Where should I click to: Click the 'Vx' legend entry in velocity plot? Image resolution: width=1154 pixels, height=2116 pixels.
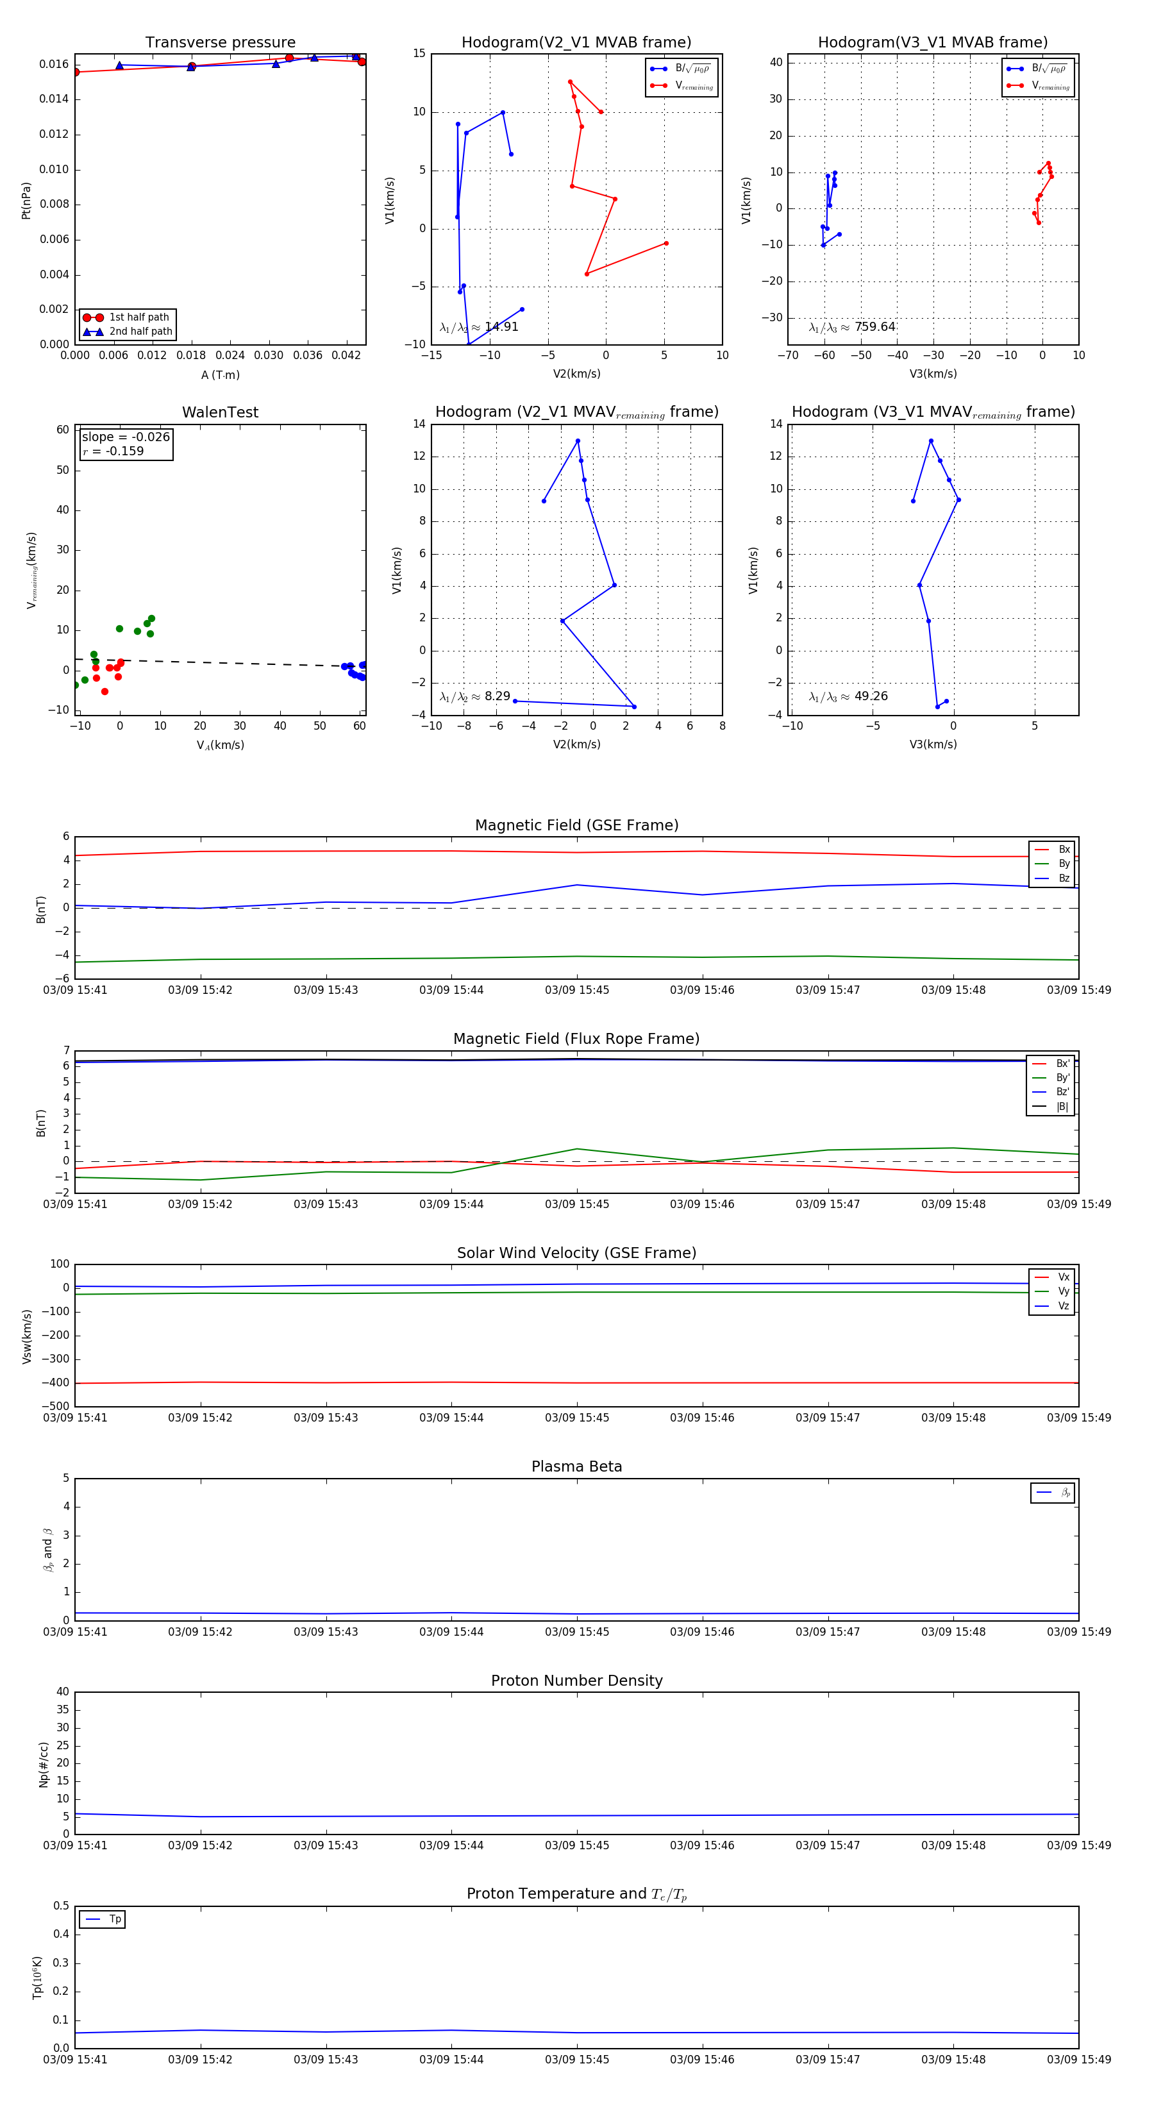(1052, 1277)
